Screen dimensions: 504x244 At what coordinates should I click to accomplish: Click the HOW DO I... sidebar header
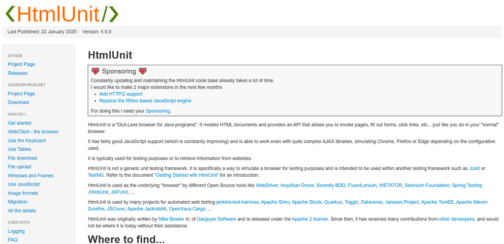coord(18,114)
